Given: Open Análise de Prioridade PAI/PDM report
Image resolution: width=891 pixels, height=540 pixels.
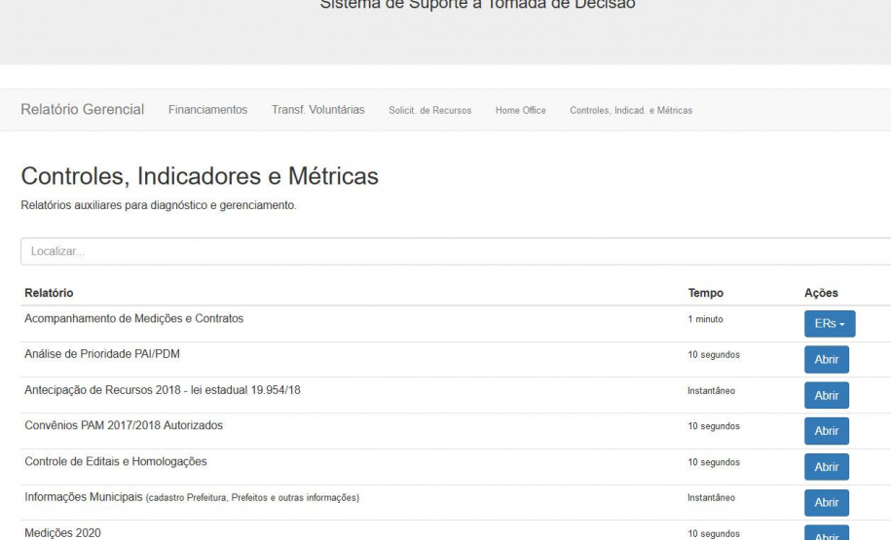Looking at the screenshot, I should point(827,359).
